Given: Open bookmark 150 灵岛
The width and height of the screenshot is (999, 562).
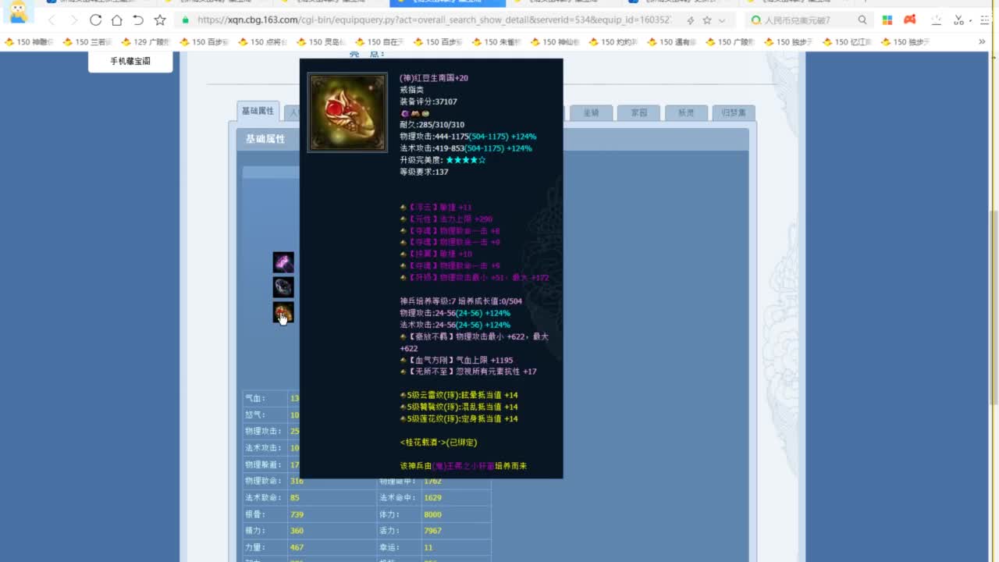Looking at the screenshot, I should 322,42.
